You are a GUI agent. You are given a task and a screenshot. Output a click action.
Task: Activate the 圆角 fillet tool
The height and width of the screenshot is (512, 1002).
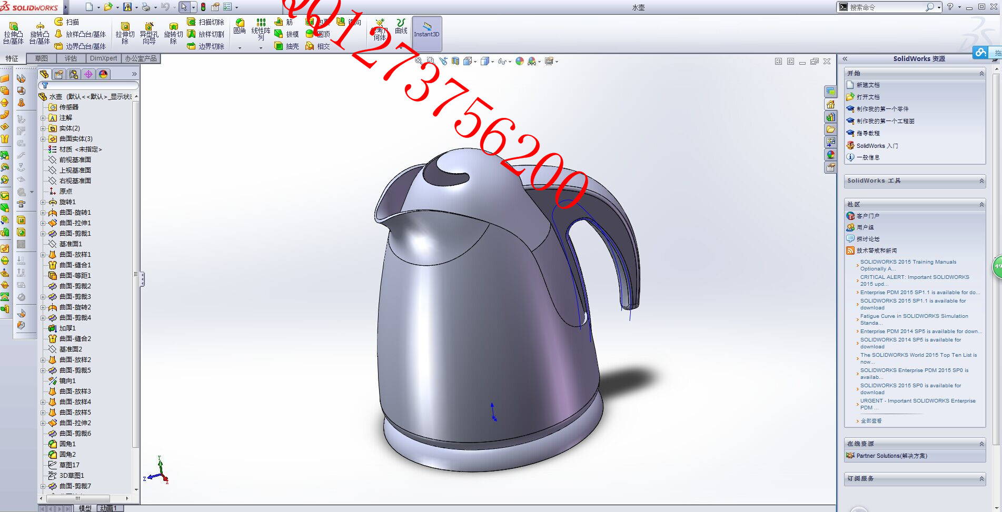(x=240, y=26)
